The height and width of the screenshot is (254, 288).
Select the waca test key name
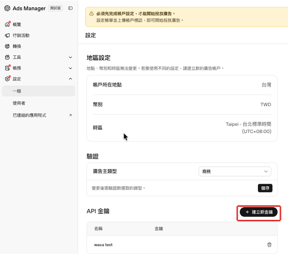tap(103, 245)
